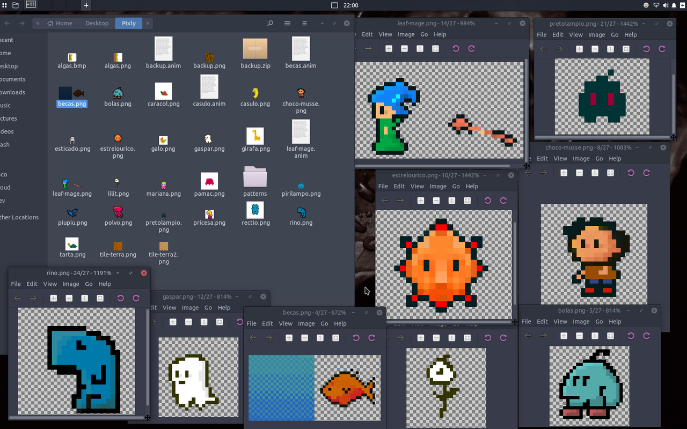Open the Home path button
The height and width of the screenshot is (429, 687).
(x=61, y=23)
